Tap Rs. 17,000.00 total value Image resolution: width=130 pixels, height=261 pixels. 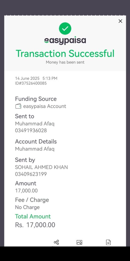[35, 225]
